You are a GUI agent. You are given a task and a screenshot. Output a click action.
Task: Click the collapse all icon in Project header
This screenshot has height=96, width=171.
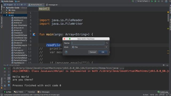coord(18,5)
